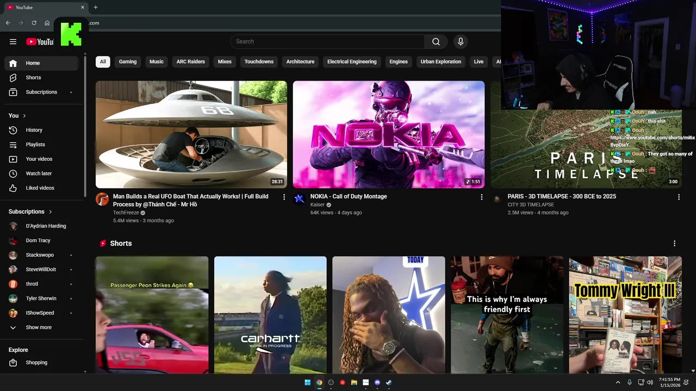The height and width of the screenshot is (391, 696).
Task: Open History in the sidebar
Action: point(41,130)
